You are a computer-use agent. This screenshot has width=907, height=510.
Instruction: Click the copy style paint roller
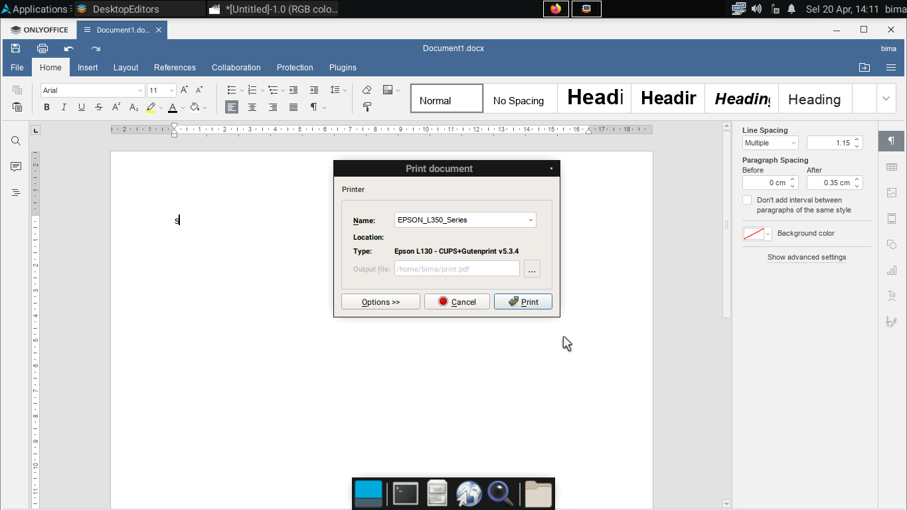tap(367, 107)
